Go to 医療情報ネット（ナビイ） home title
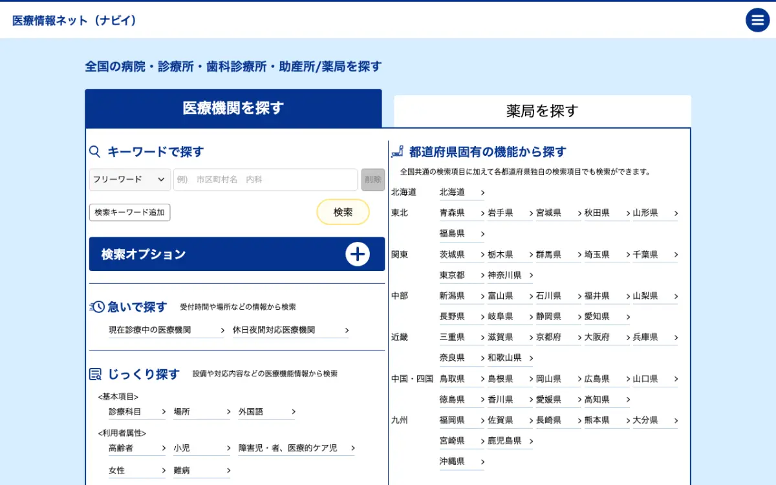776x485 pixels. (75, 20)
